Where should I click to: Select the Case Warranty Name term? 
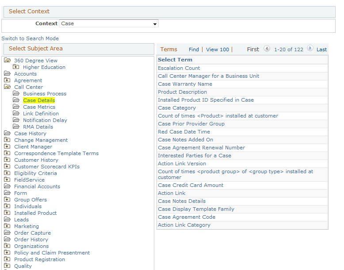(x=185, y=84)
